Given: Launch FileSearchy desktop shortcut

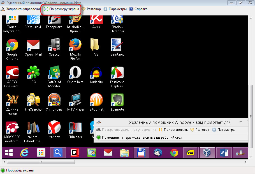Looking at the screenshot, I should (x=33, y=102).
